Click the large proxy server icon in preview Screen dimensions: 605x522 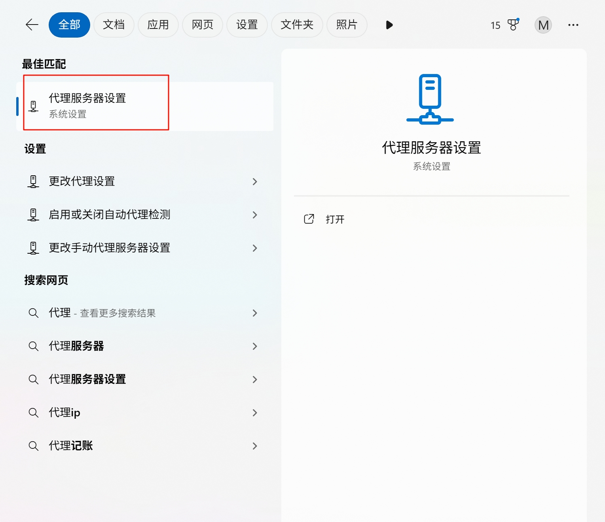coord(430,99)
